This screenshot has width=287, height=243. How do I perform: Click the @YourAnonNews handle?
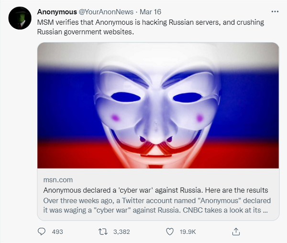tap(106, 12)
